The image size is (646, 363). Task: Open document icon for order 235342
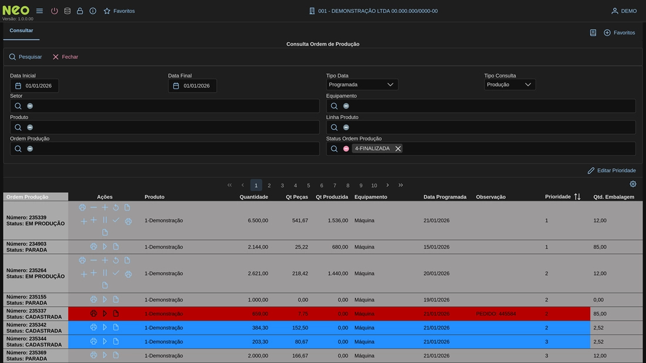tap(116, 327)
